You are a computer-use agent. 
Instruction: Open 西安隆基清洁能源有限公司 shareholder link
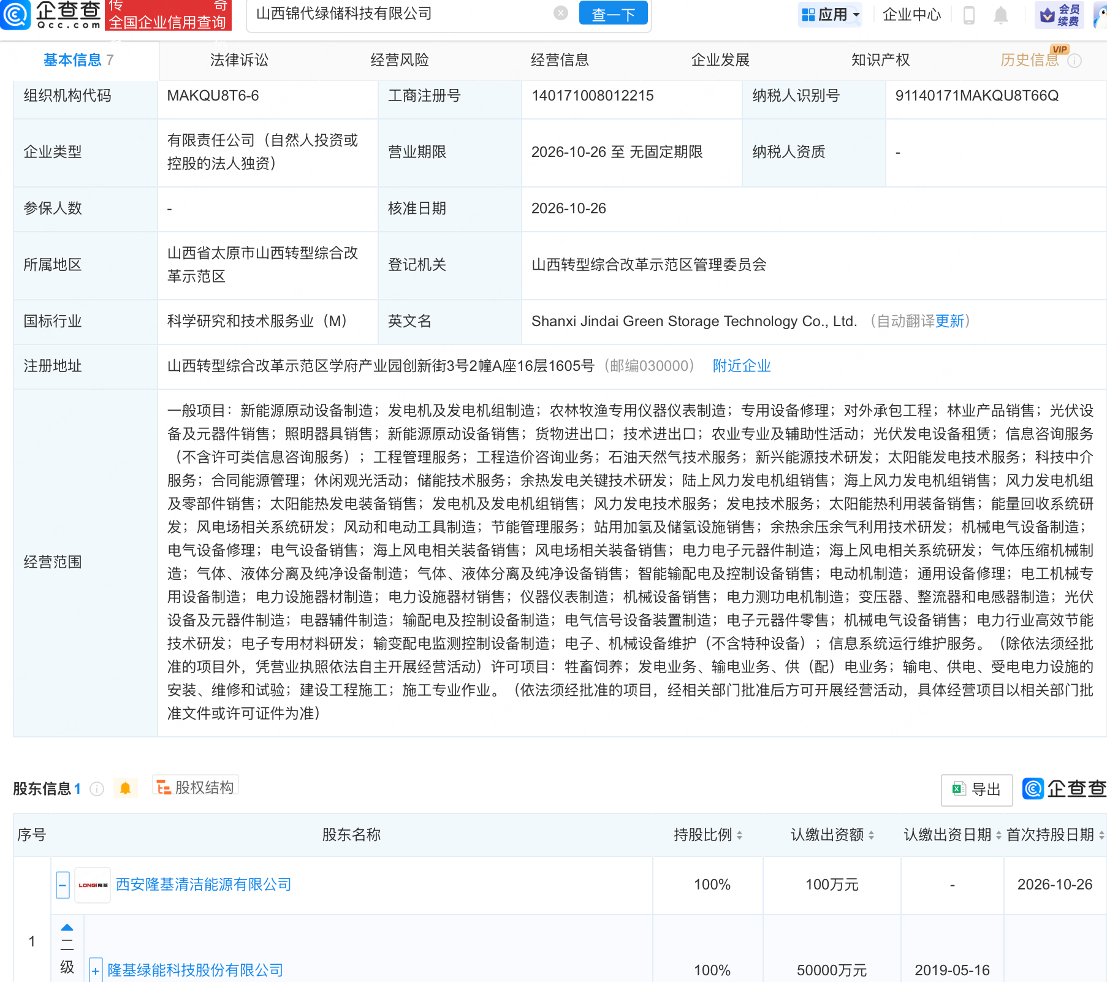pyautogui.click(x=204, y=885)
